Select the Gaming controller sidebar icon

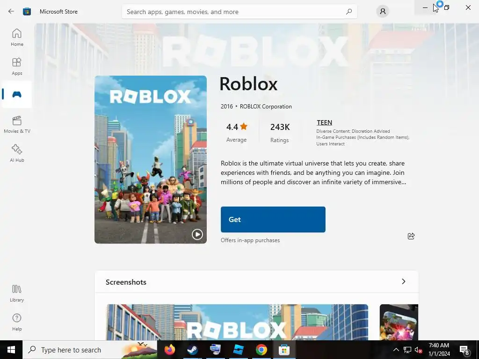click(x=17, y=94)
